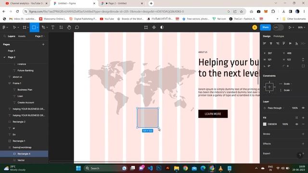Image resolution: width=308 pixels, height=173 pixels.
Task: Select the Pen tool
Action: tap(43, 27)
